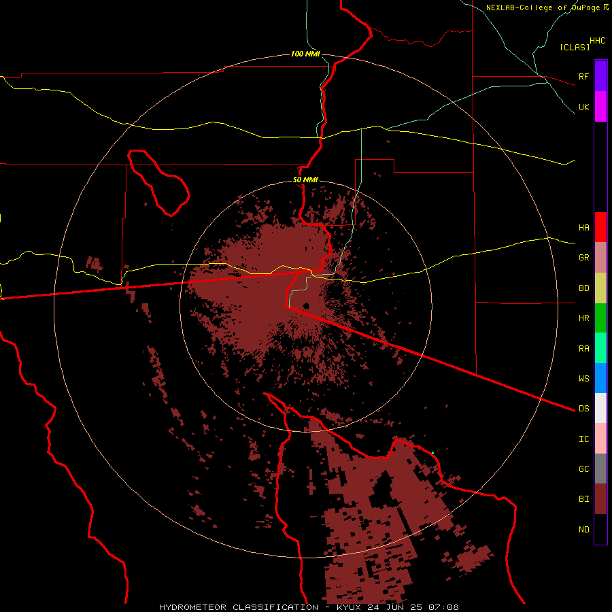Image resolution: width=612 pixels, height=612 pixels.
Task: Click the WS legend label
Action: (583, 378)
